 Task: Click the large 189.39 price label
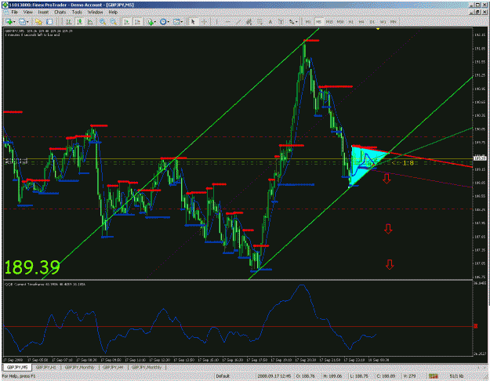click(32, 267)
